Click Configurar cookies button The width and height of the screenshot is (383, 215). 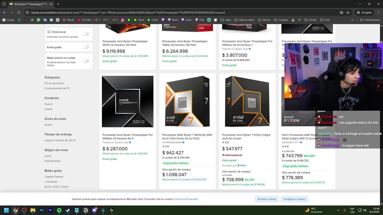point(294,199)
